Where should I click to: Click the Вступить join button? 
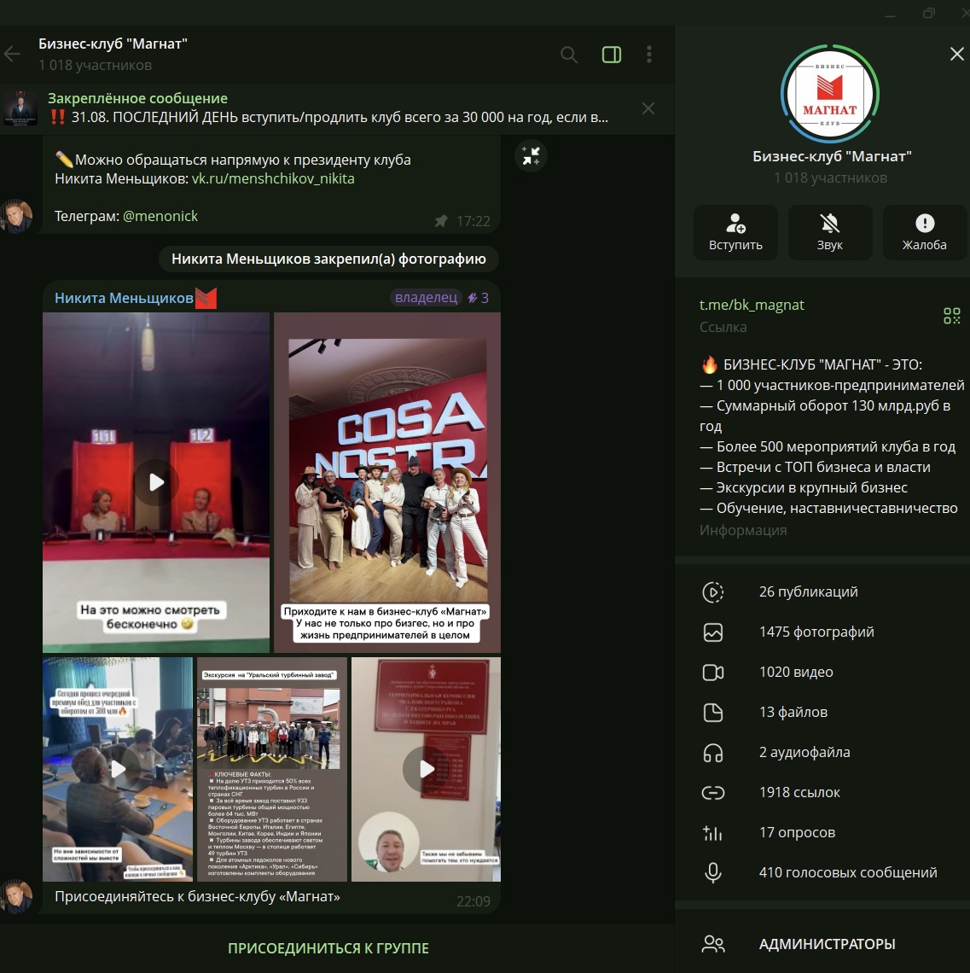735,233
